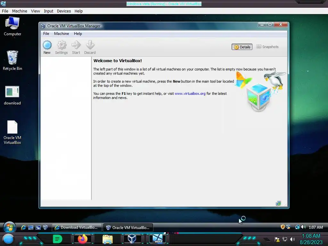Click the host network tray icon
The height and width of the screenshot is (246, 328).
pos(285,239)
